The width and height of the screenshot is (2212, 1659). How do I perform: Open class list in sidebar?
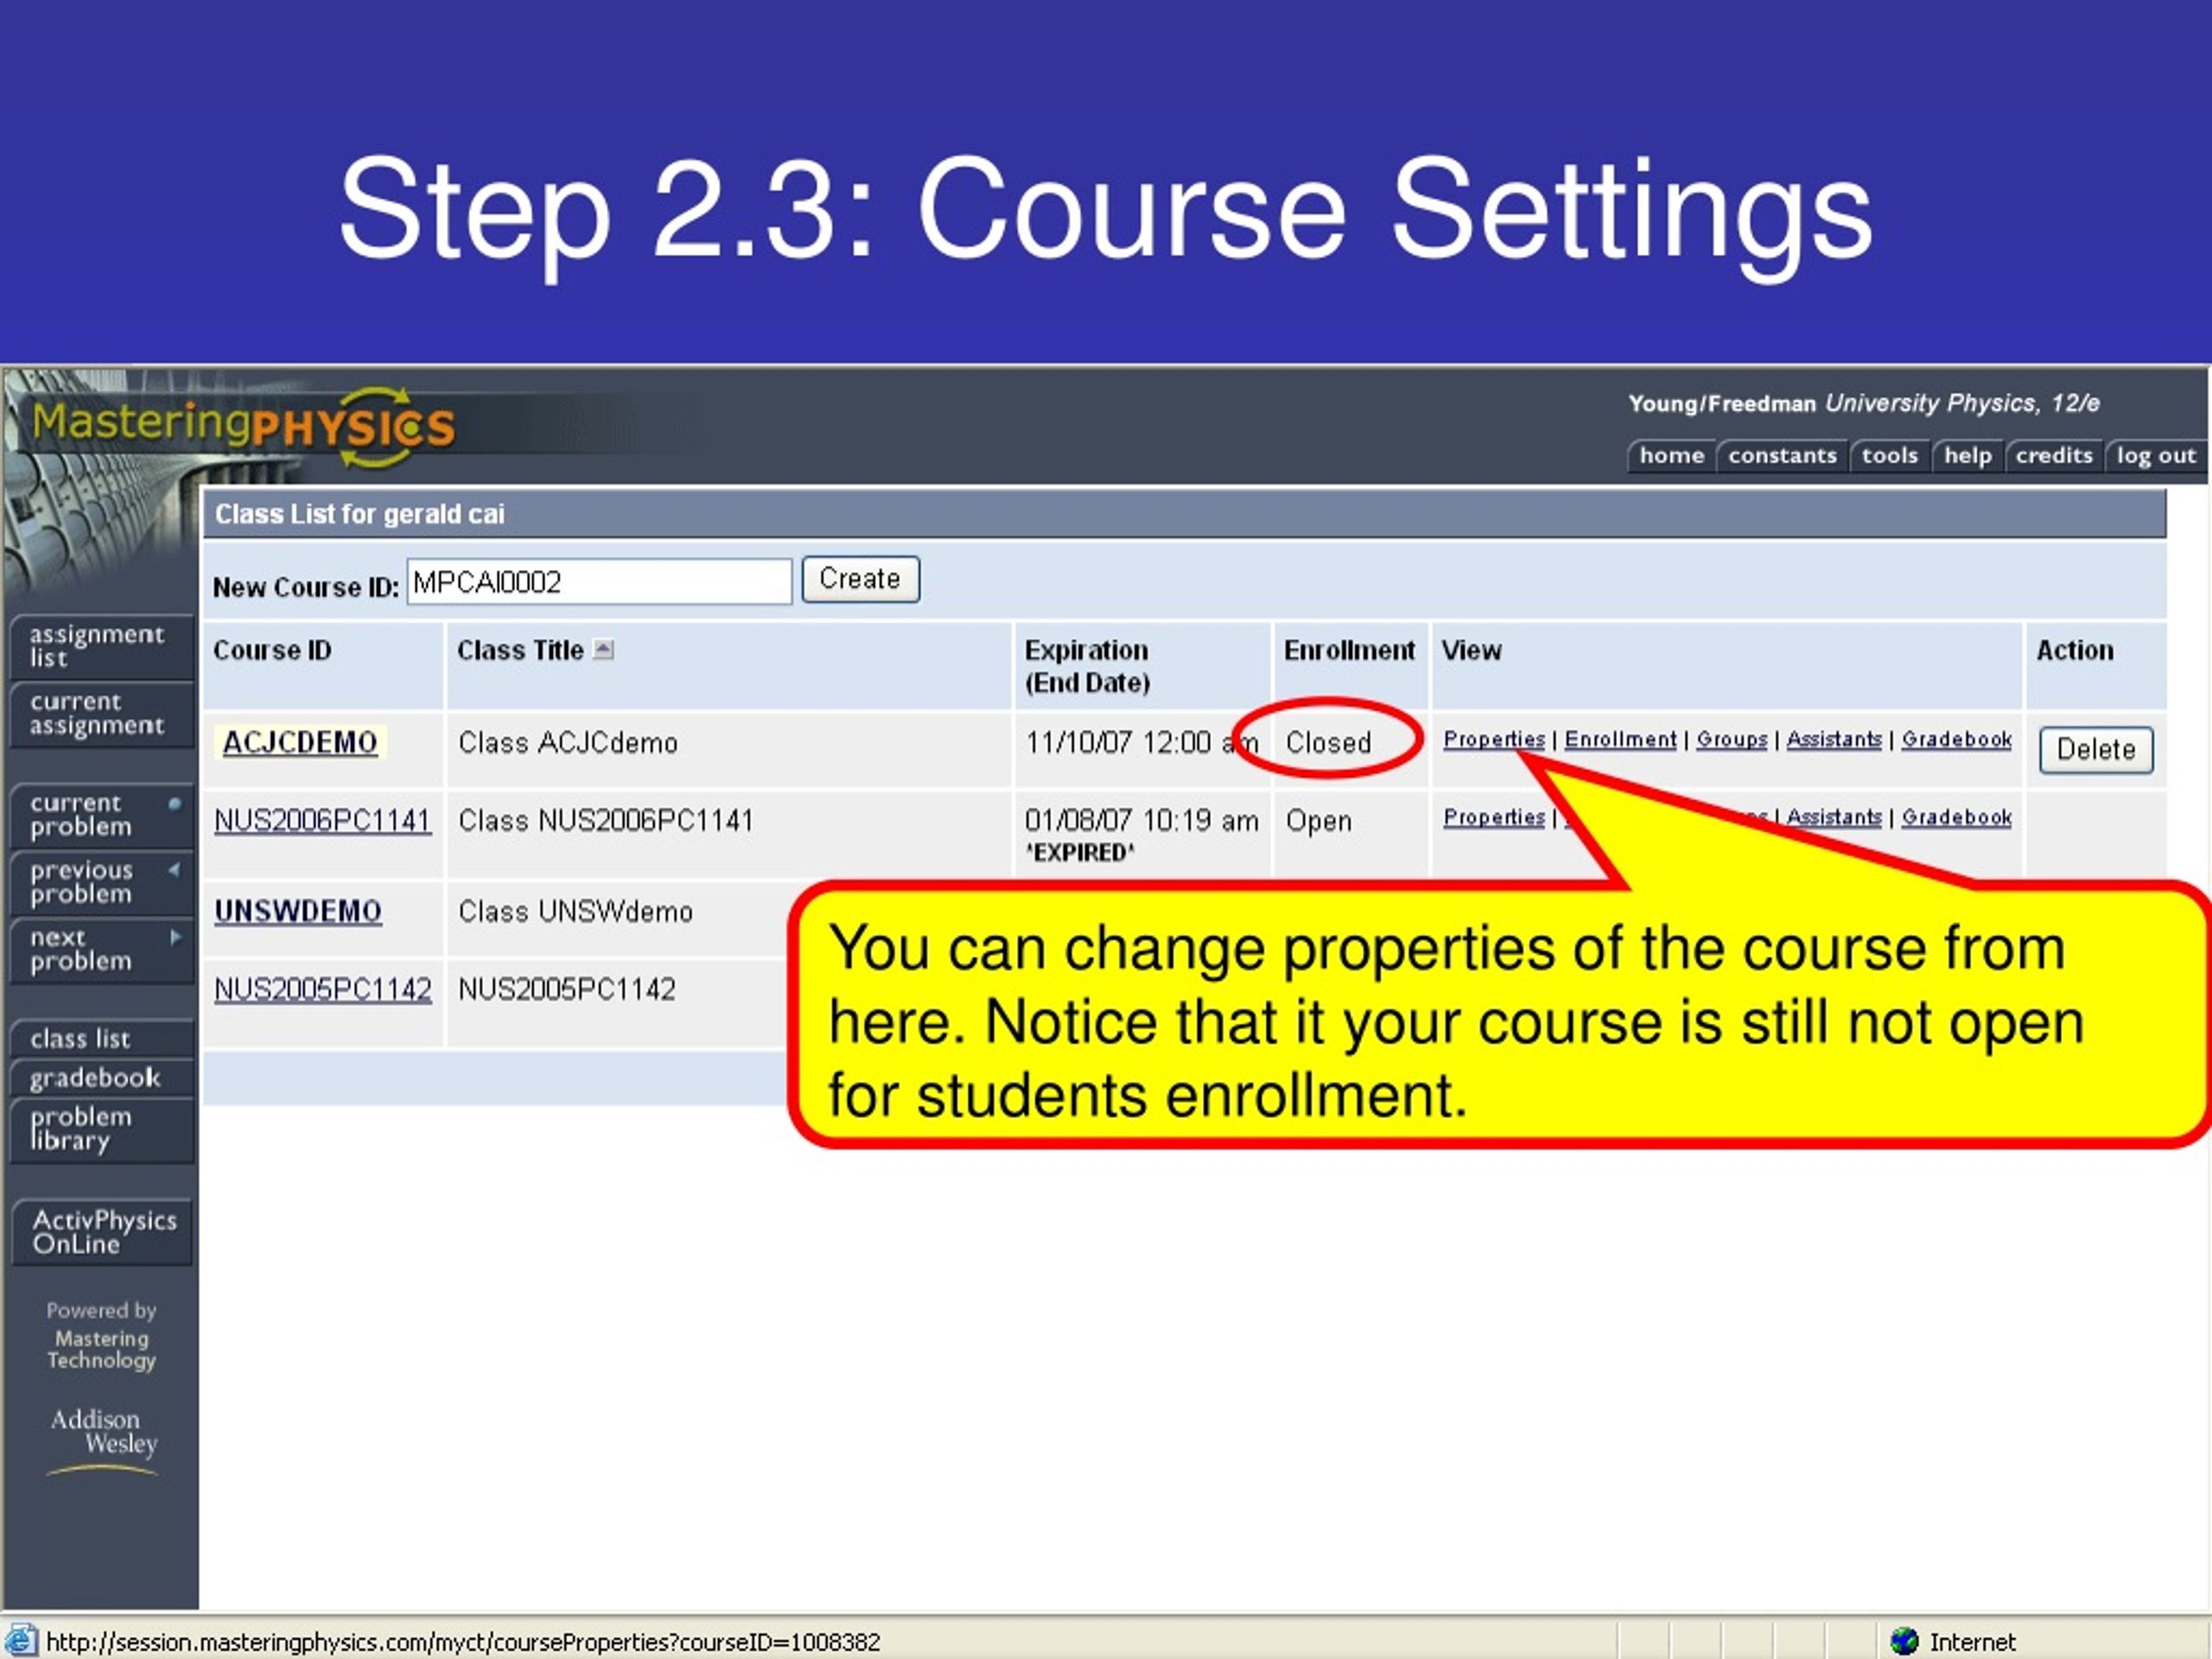[x=101, y=1039]
